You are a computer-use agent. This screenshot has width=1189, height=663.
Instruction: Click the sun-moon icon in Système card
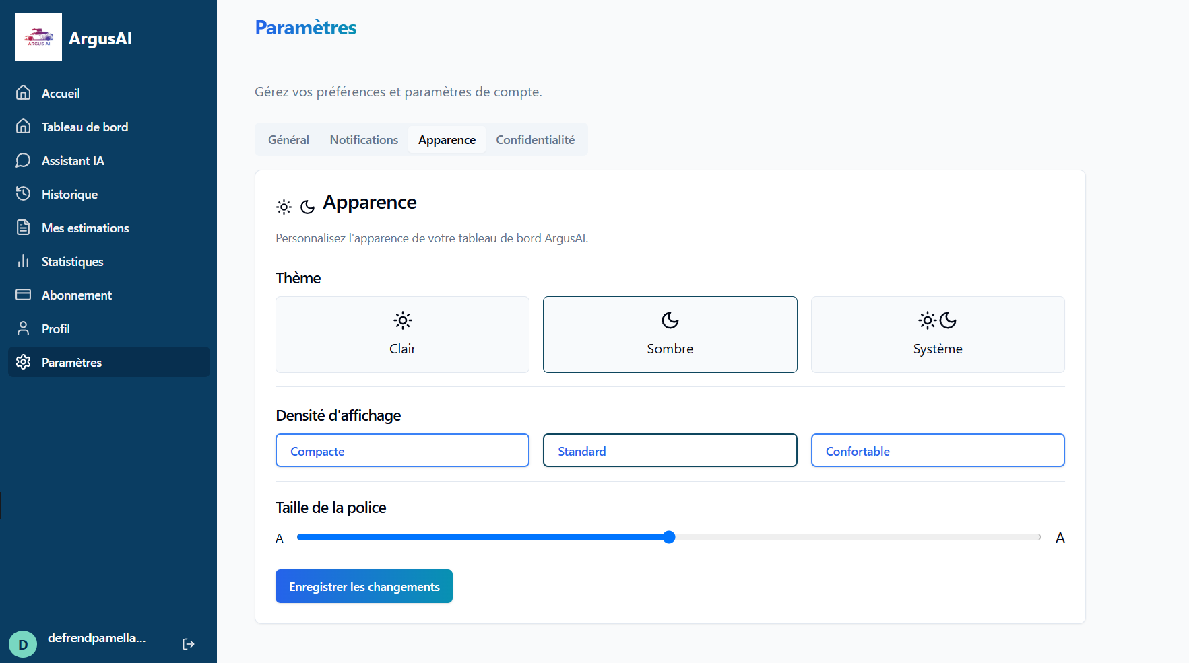point(938,320)
